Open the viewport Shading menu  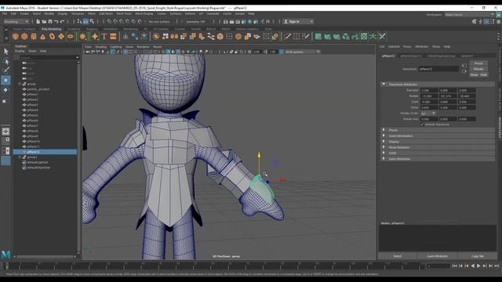click(101, 47)
